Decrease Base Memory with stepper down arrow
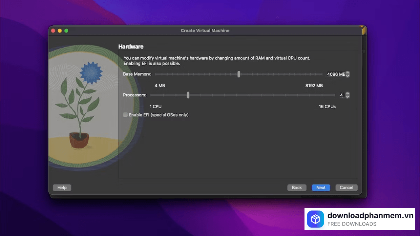 pos(347,76)
